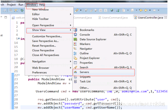Open the Window menu
Screen dimensions: 168x110
31,5
